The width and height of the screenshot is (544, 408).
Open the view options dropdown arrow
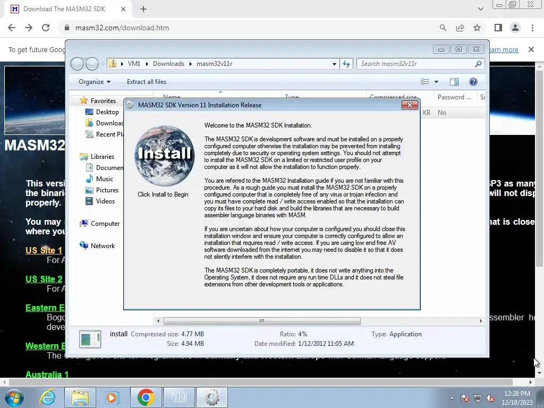(x=437, y=82)
